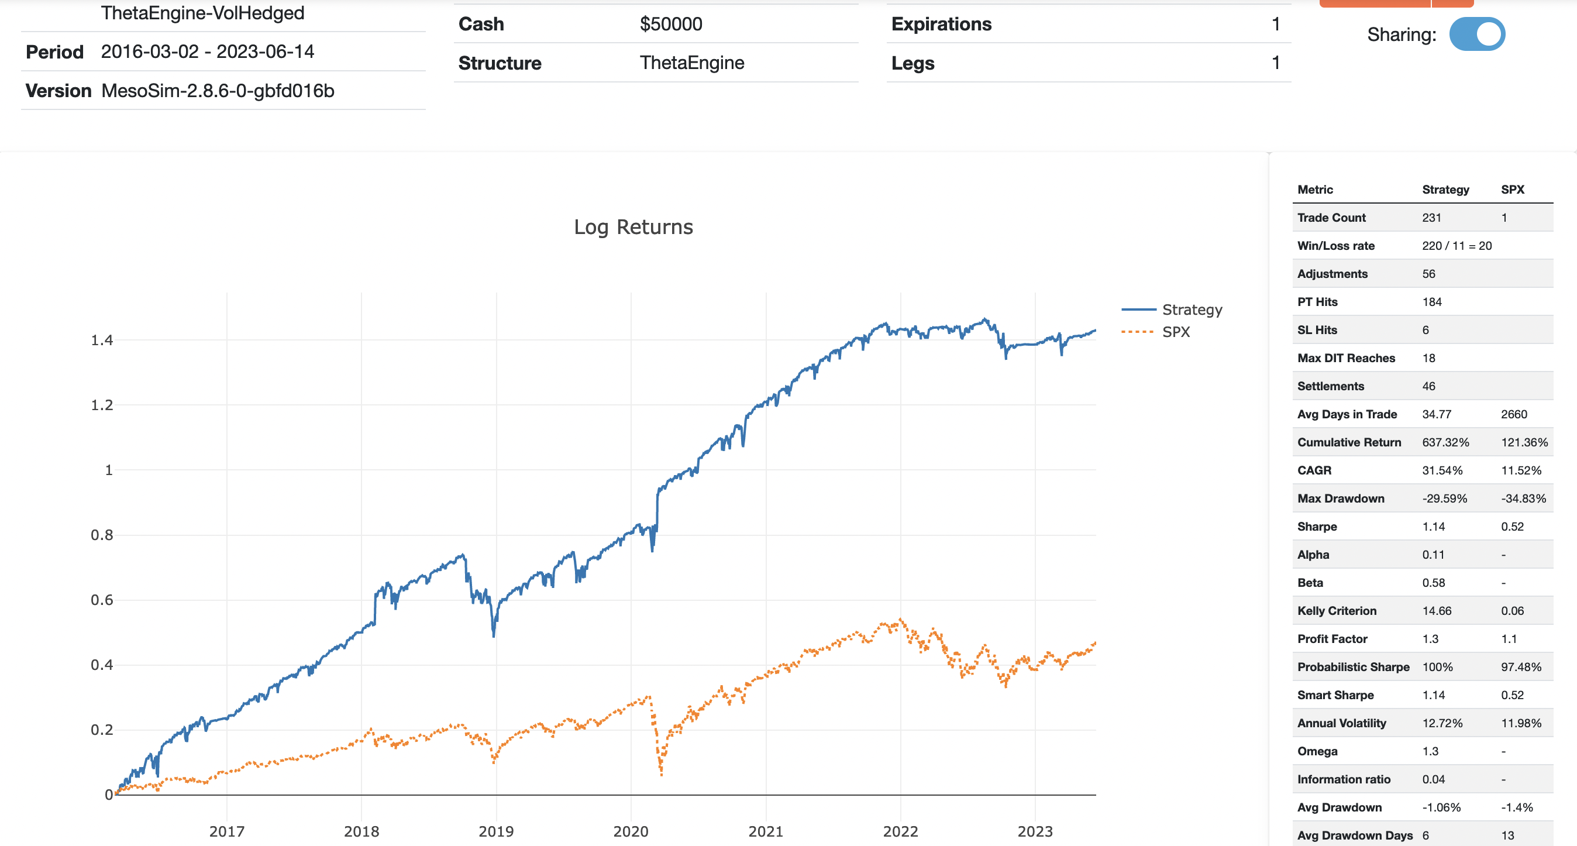Viewport: 1577px width, 846px height.
Task: Select the Trade Count metric row
Action: click(x=1378, y=217)
